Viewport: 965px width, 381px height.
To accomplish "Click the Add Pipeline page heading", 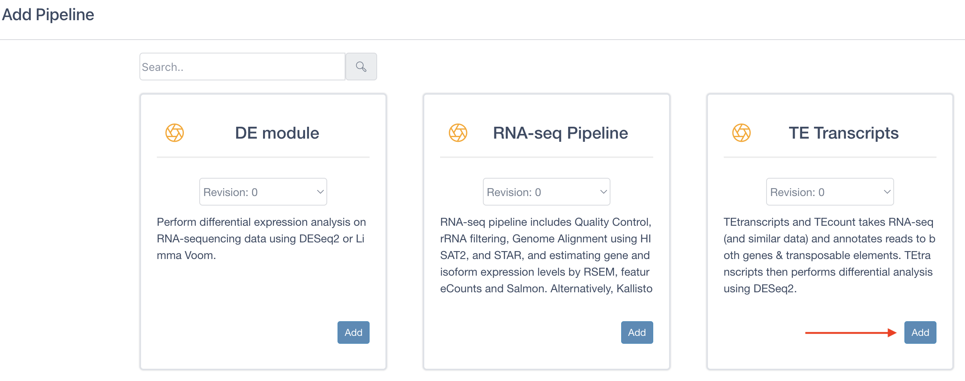I will [x=48, y=15].
